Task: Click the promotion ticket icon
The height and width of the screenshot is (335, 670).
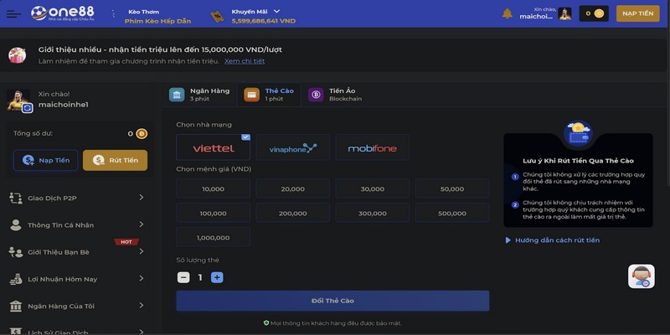Action: click(x=217, y=16)
